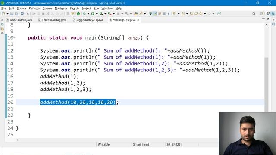Open the Help menu

coord(119,9)
